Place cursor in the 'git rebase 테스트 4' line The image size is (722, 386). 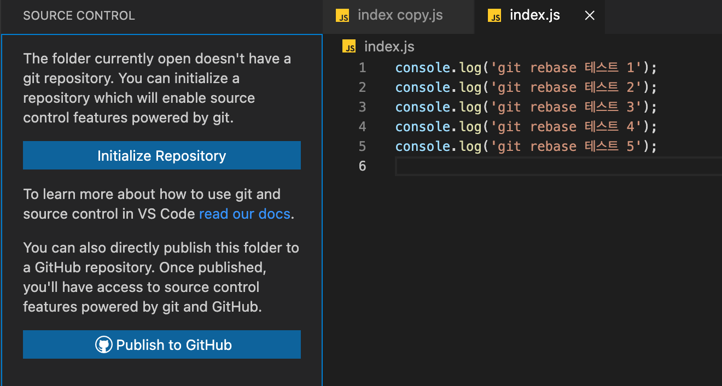tap(526, 127)
